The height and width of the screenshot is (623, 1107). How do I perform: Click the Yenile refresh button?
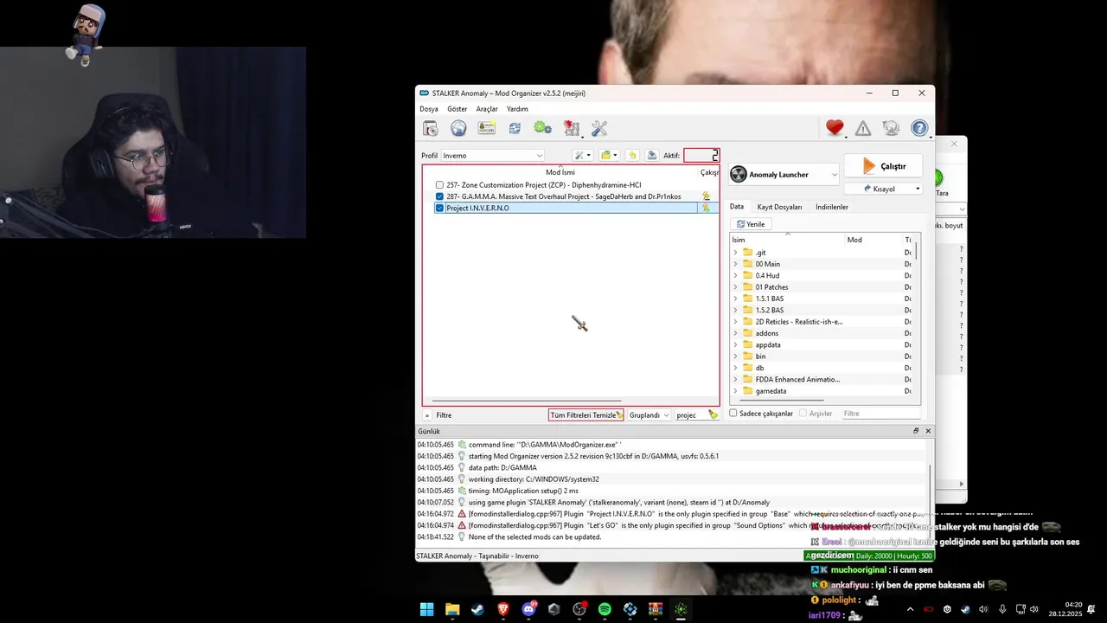pyautogui.click(x=751, y=224)
